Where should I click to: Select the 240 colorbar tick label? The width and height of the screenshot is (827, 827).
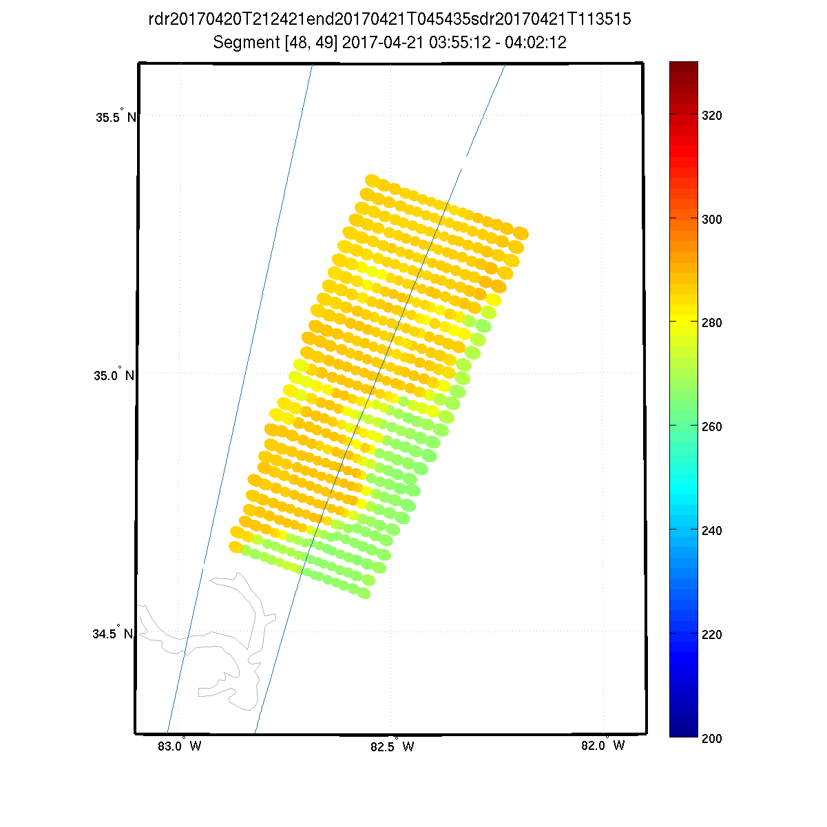[712, 531]
